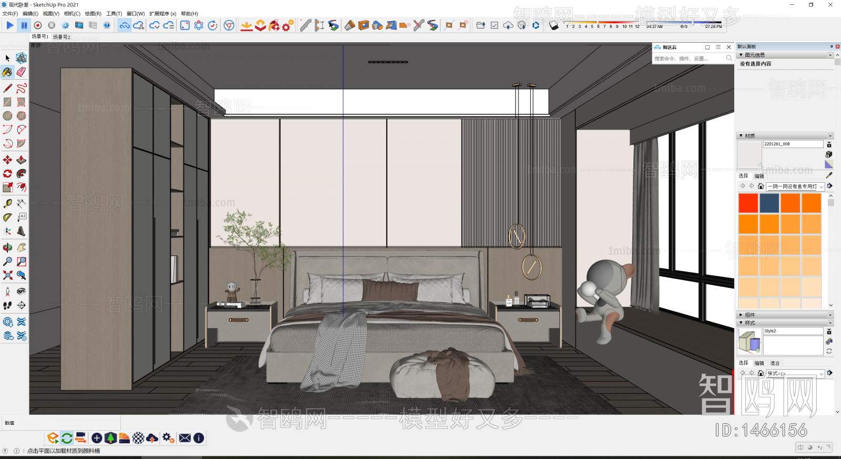841x459 pixels.
Task: Click the materials home button
Action: tap(761, 186)
